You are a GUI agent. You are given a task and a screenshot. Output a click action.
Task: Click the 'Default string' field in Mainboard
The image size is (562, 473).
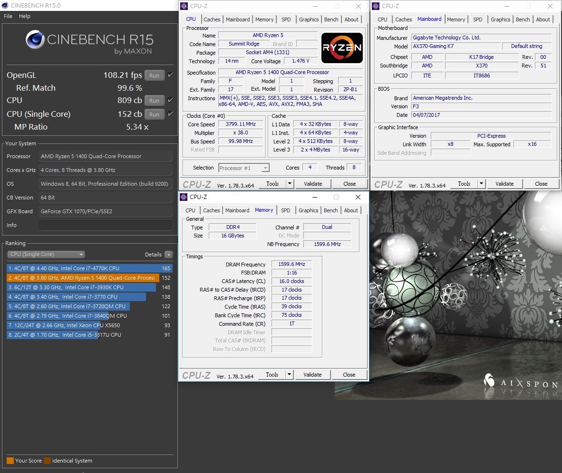526,46
